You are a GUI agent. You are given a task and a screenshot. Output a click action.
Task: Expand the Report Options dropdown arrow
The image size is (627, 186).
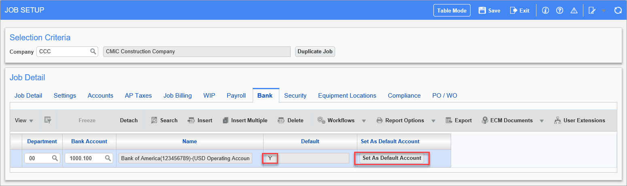pyautogui.click(x=433, y=120)
